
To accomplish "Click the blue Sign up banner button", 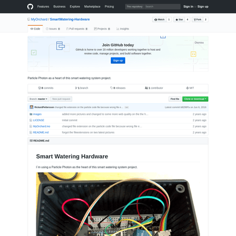I will pos(118,60).
